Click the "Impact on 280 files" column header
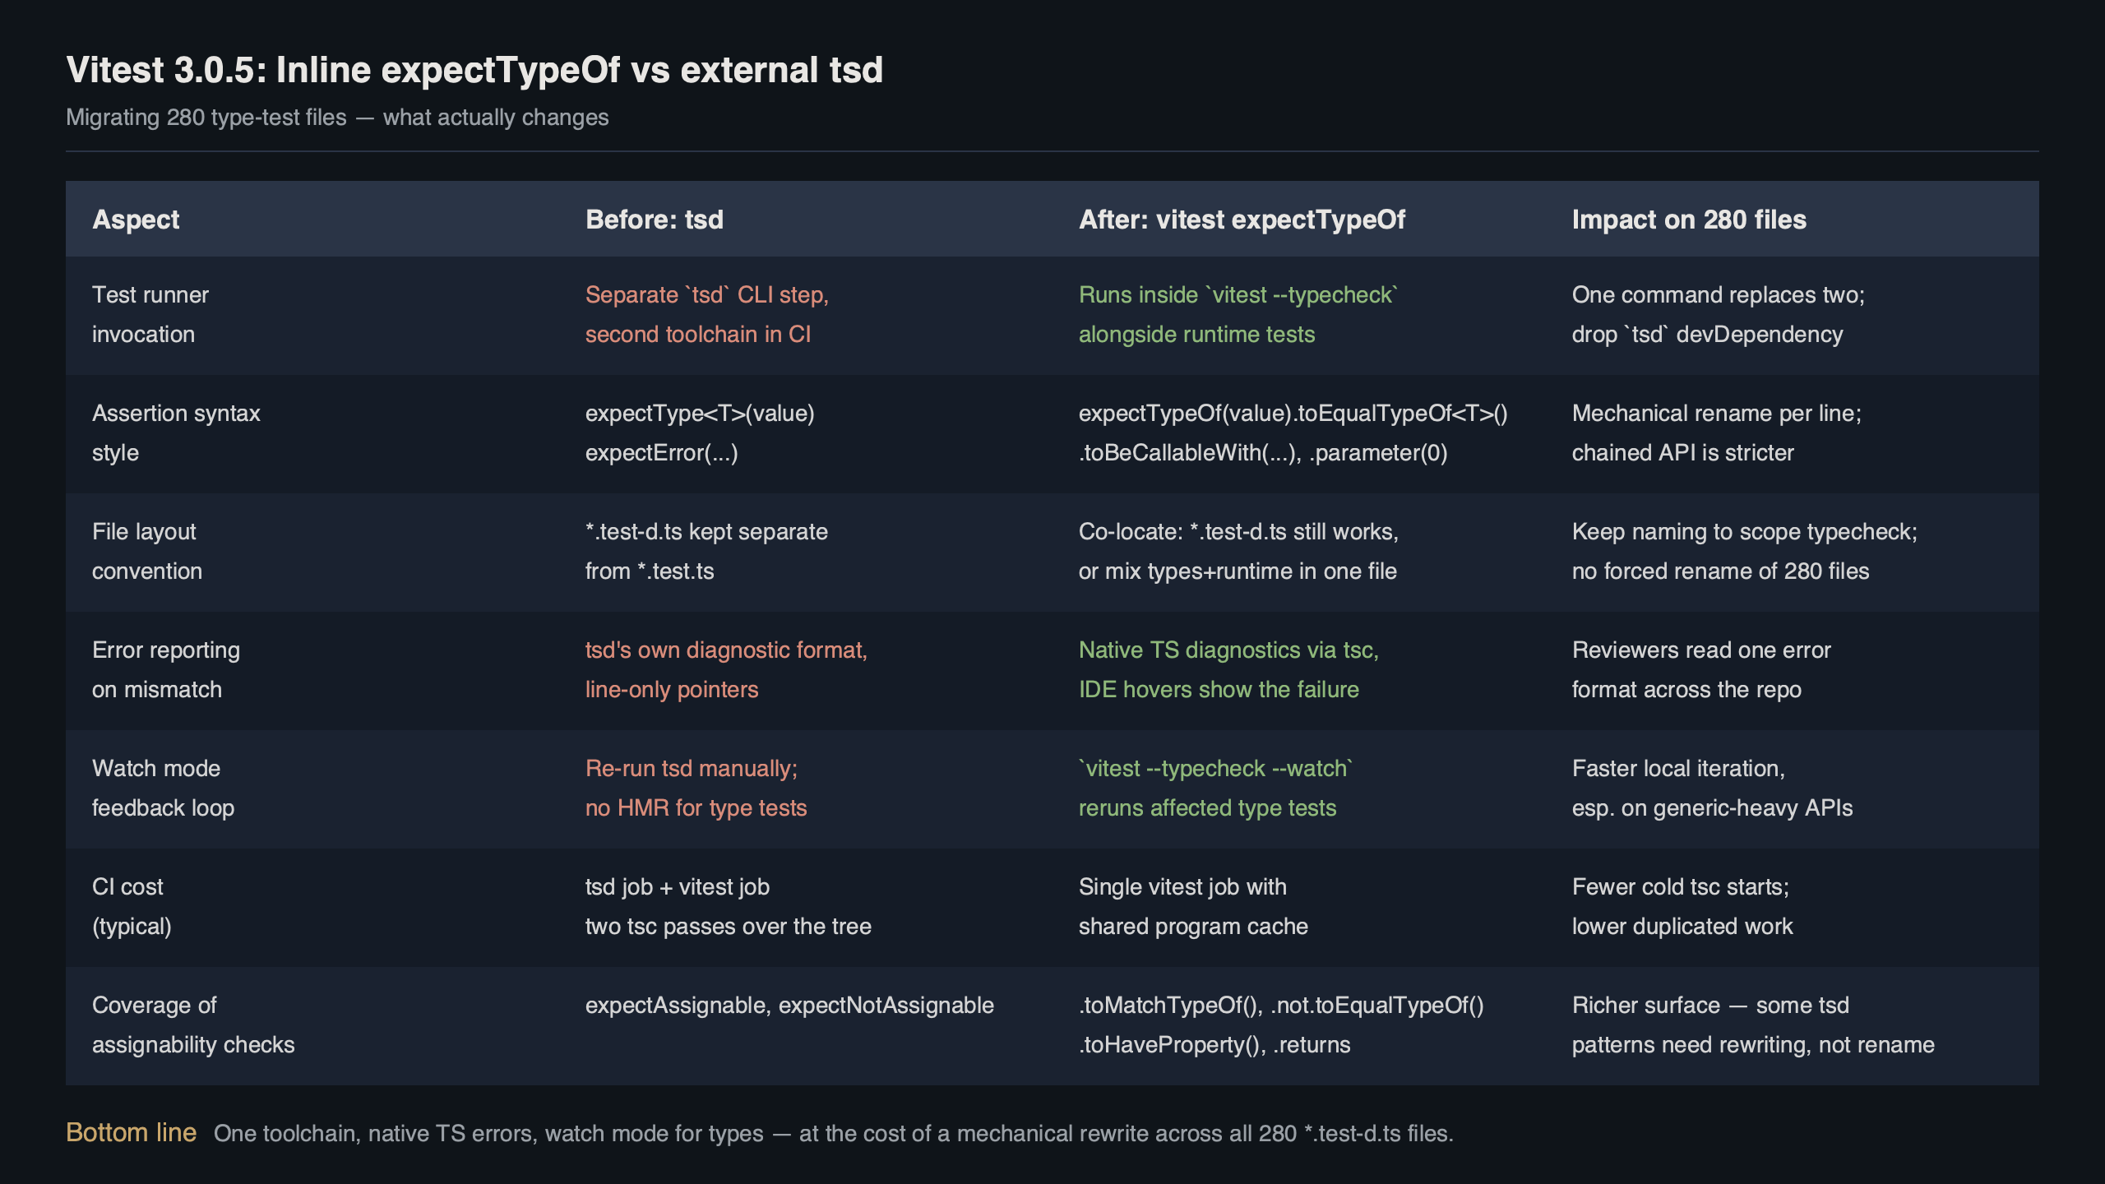This screenshot has height=1184, width=2105. pos(1688,219)
